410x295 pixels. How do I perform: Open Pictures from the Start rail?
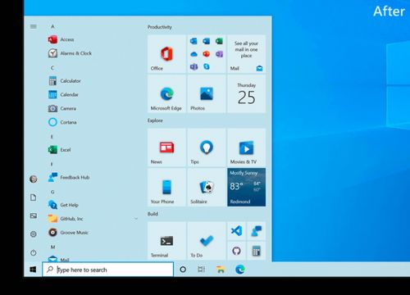click(x=34, y=216)
